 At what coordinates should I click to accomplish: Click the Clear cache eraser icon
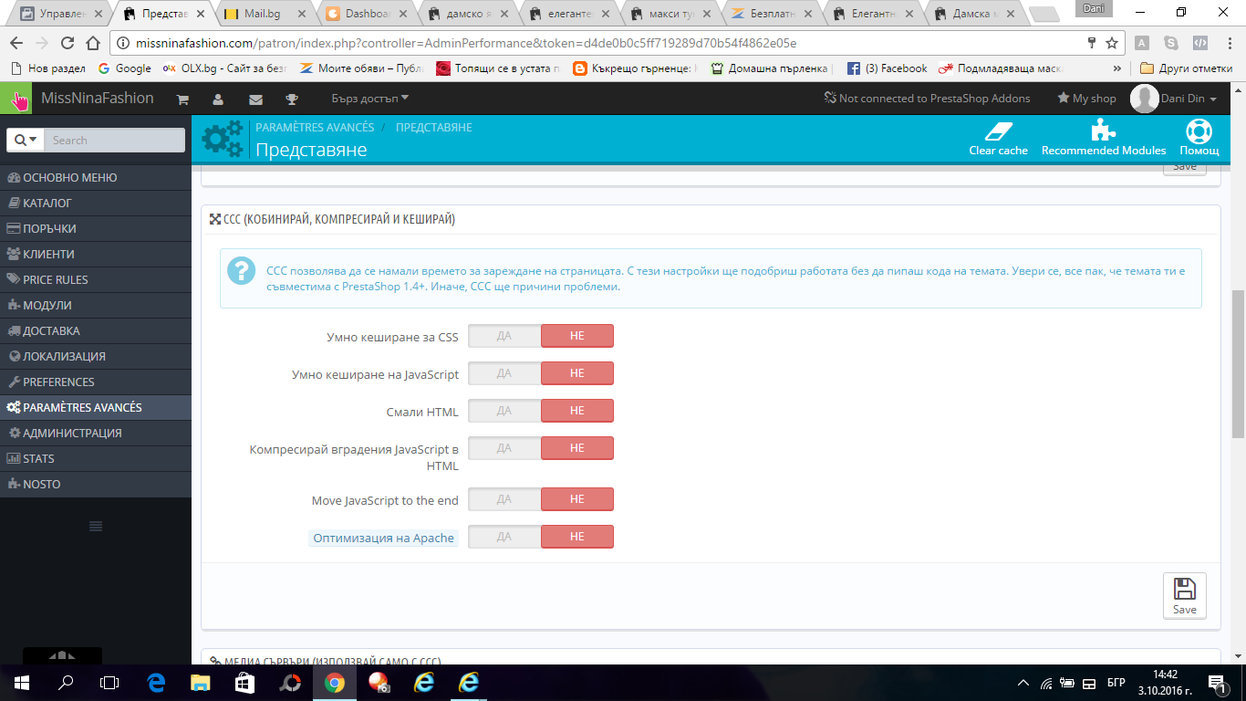999,130
